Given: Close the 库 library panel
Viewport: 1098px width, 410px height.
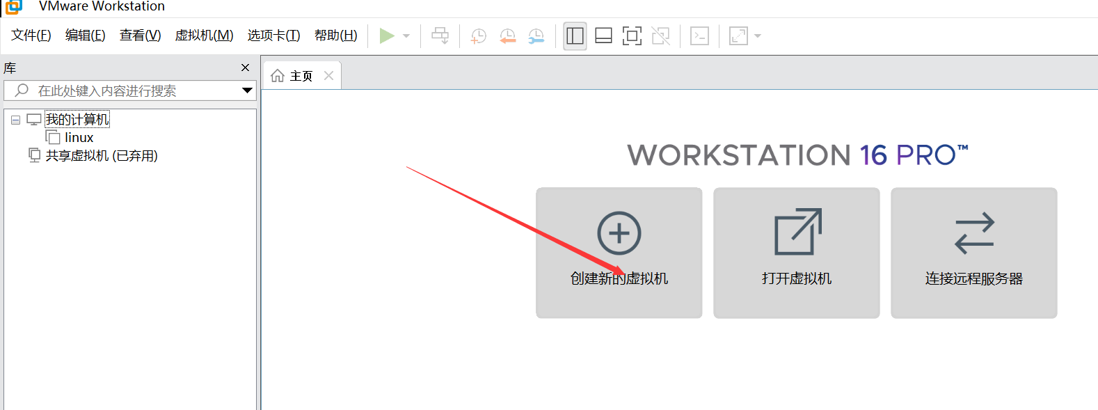Looking at the screenshot, I should click(245, 68).
